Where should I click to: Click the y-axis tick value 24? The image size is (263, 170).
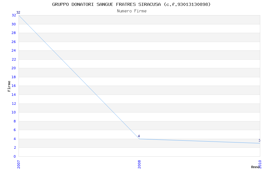[x=14, y=50]
